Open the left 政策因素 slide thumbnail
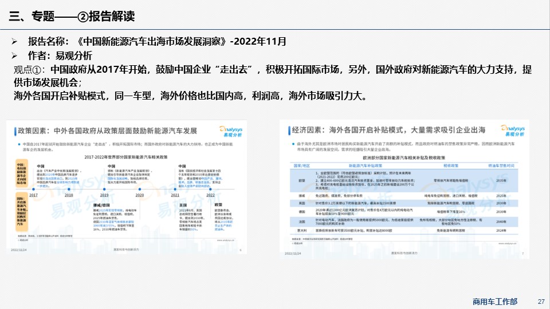The width and height of the screenshot is (550, 309). pyautogui.click(x=127, y=187)
